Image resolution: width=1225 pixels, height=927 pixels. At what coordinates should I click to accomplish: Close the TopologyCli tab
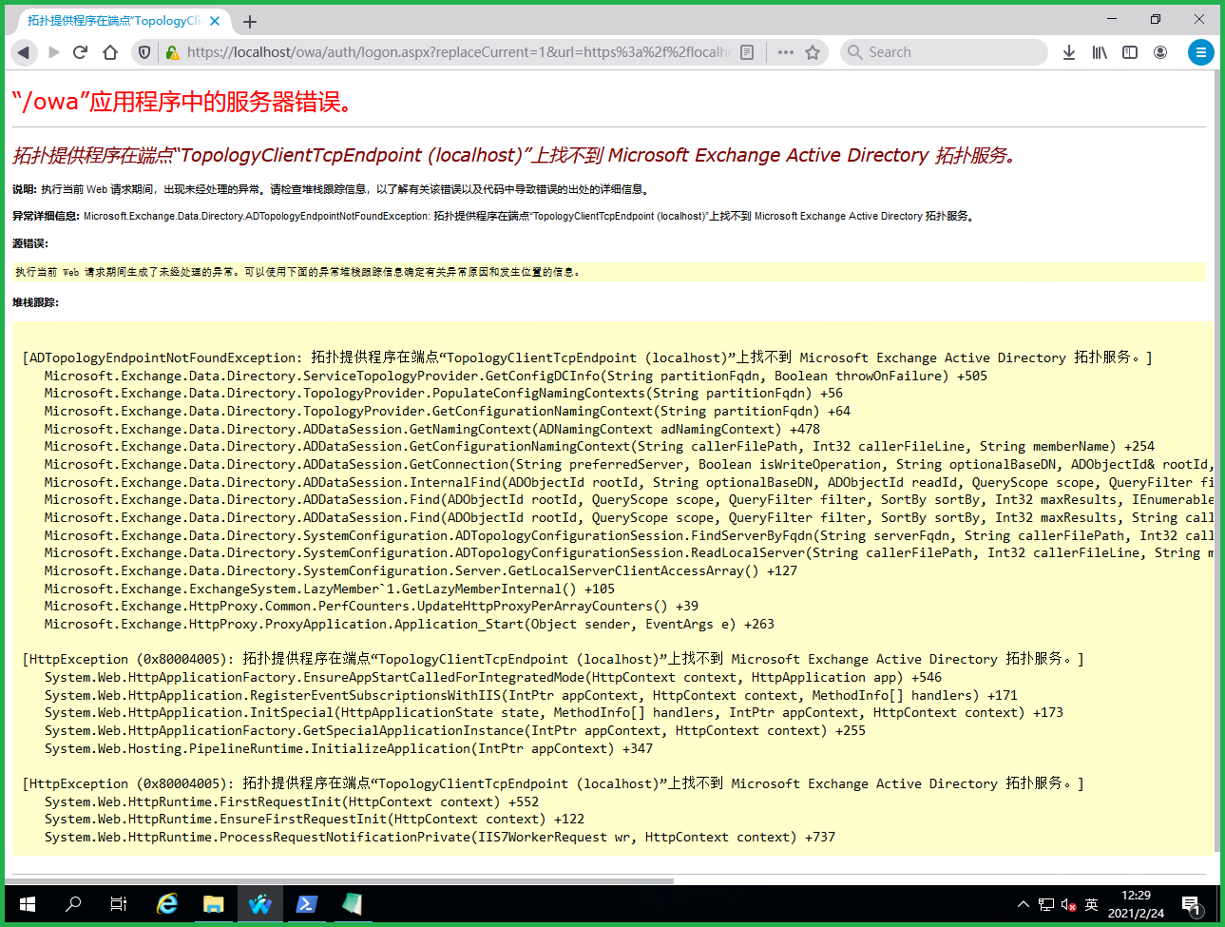[215, 21]
